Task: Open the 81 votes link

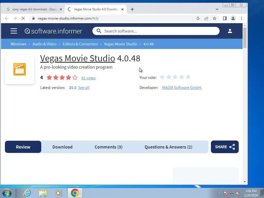Action: click(88, 78)
